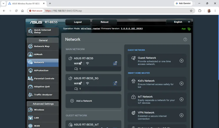This screenshot has height=128, width=219.
Task: Click the Reboot button
Action: click(104, 22)
